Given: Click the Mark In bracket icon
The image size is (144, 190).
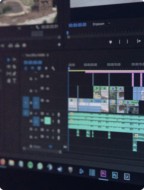Looking at the screenshot, I should click(x=119, y=42).
